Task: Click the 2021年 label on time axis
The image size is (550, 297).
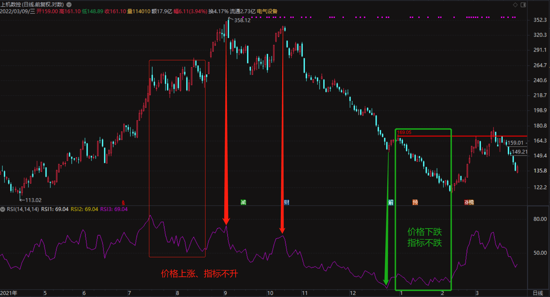Action: (9, 293)
